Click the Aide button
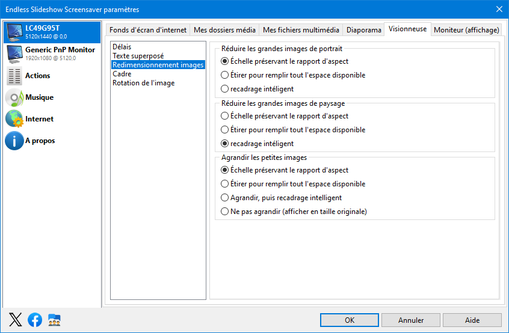Image resolution: width=509 pixels, height=333 pixels. 472,320
